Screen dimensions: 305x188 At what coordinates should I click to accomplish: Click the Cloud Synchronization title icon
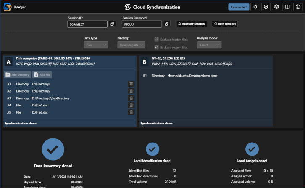128,7
